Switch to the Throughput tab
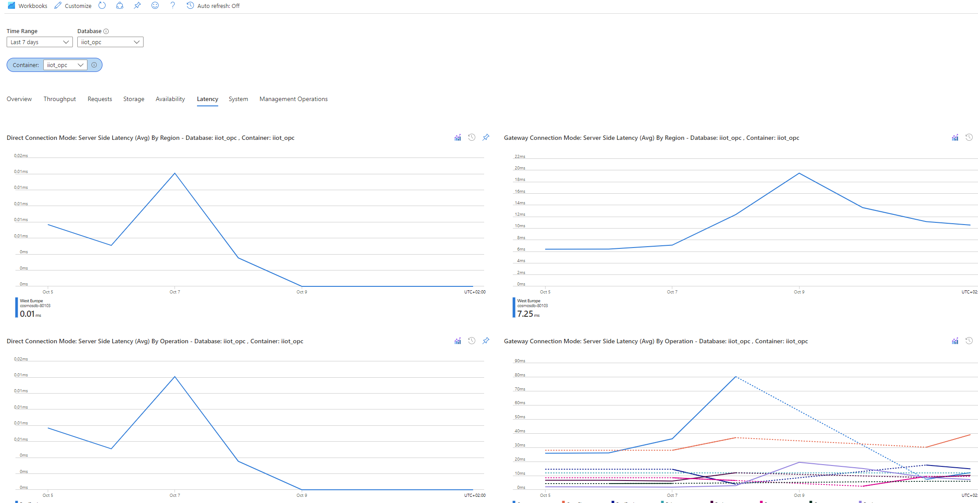Screen dimensions: 978x503 coord(60,99)
